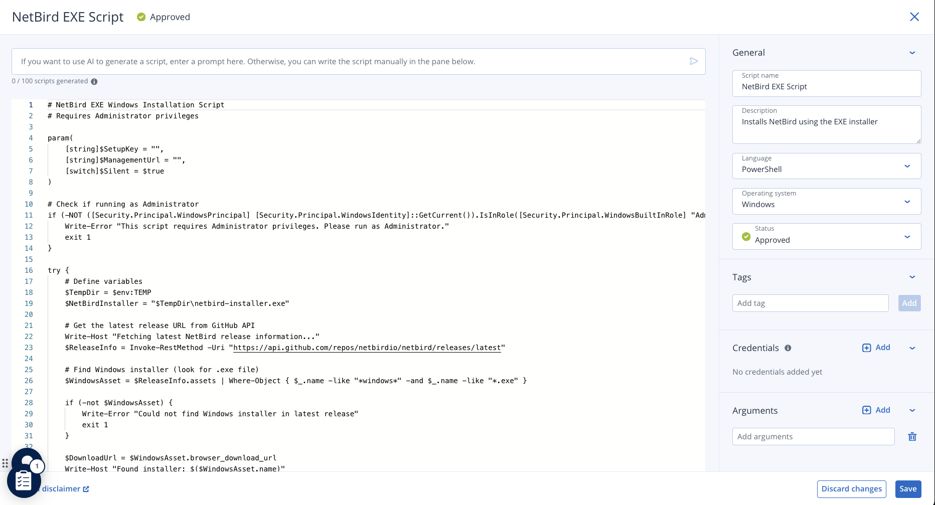
Task: Click the 'try {' code line
Action: pyautogui.click(x=58, y=270)
